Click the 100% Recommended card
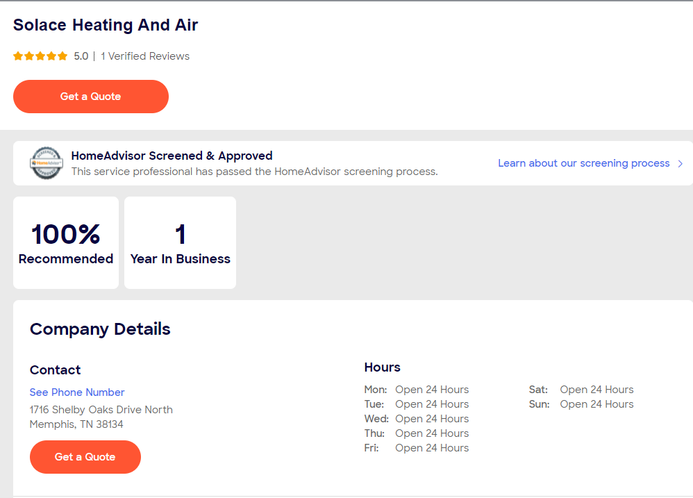The width and height of the screenshot is (693, 498). 66,242
